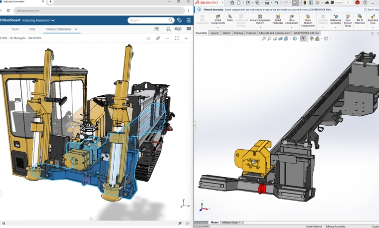The width and height of the screenshot is (379, 228).
Task: Toggle Show Hidden Components
Action: [x=308, y=20]
